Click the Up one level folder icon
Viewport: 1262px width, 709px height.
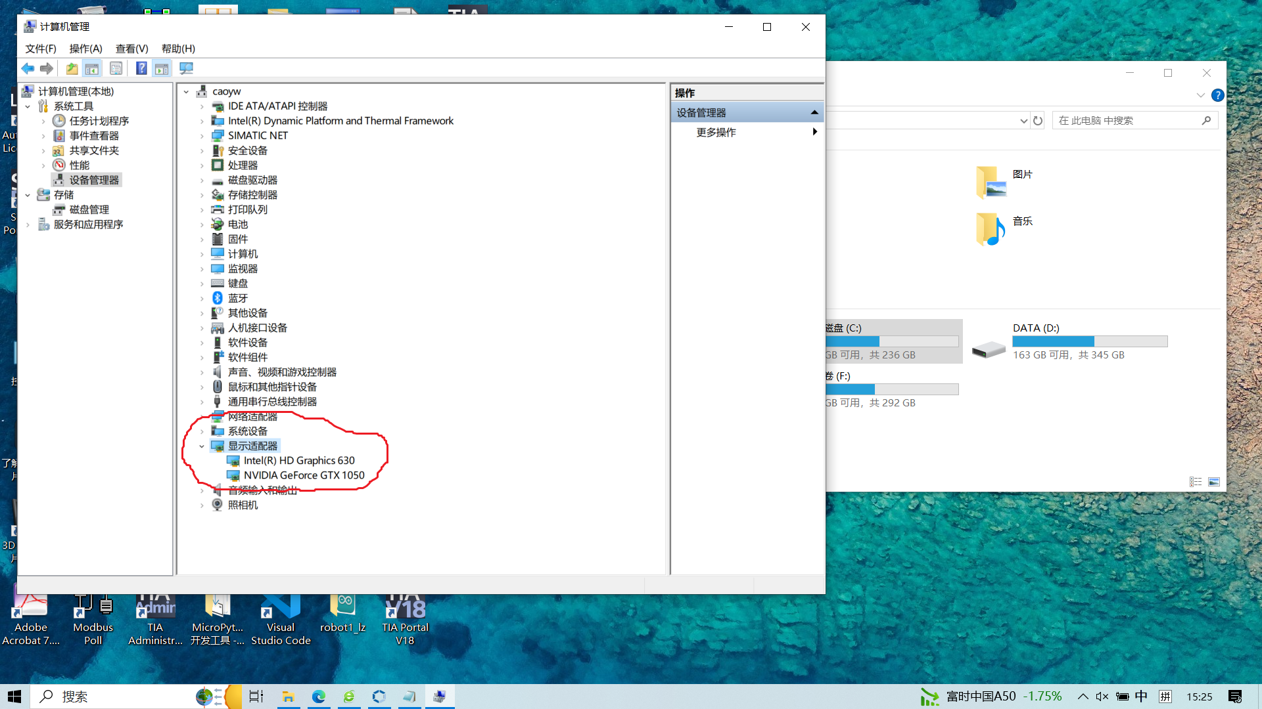72,68
